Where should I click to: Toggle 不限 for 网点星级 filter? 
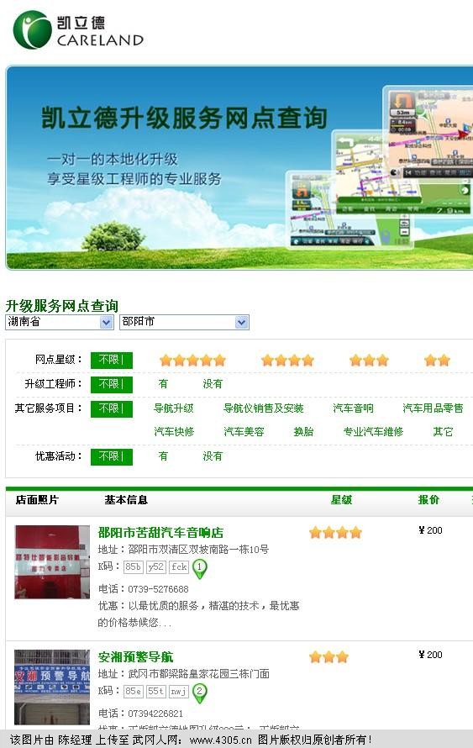[112, 361]
